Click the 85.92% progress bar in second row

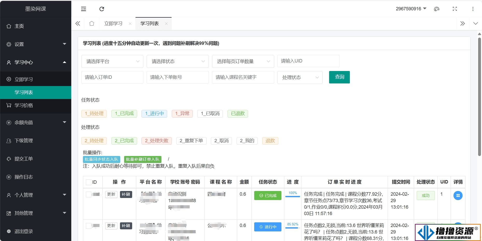[293, 228]
